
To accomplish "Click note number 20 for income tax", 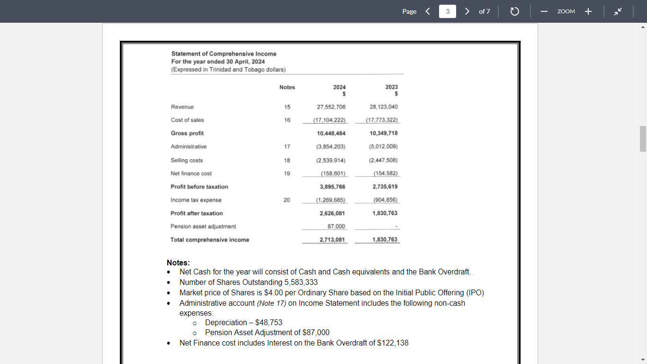I will (x=287, y=200).
